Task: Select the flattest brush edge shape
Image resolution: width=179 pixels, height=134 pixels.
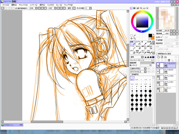Action: coord(153,57)
